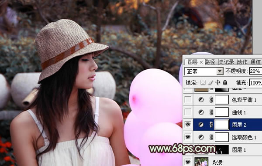Hide the 背景 layer

188,162
